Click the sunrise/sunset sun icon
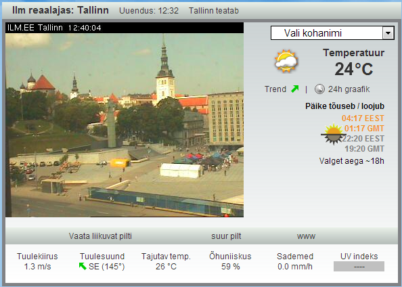The height and width of the screenshot is (287, 402). [333, 134]
